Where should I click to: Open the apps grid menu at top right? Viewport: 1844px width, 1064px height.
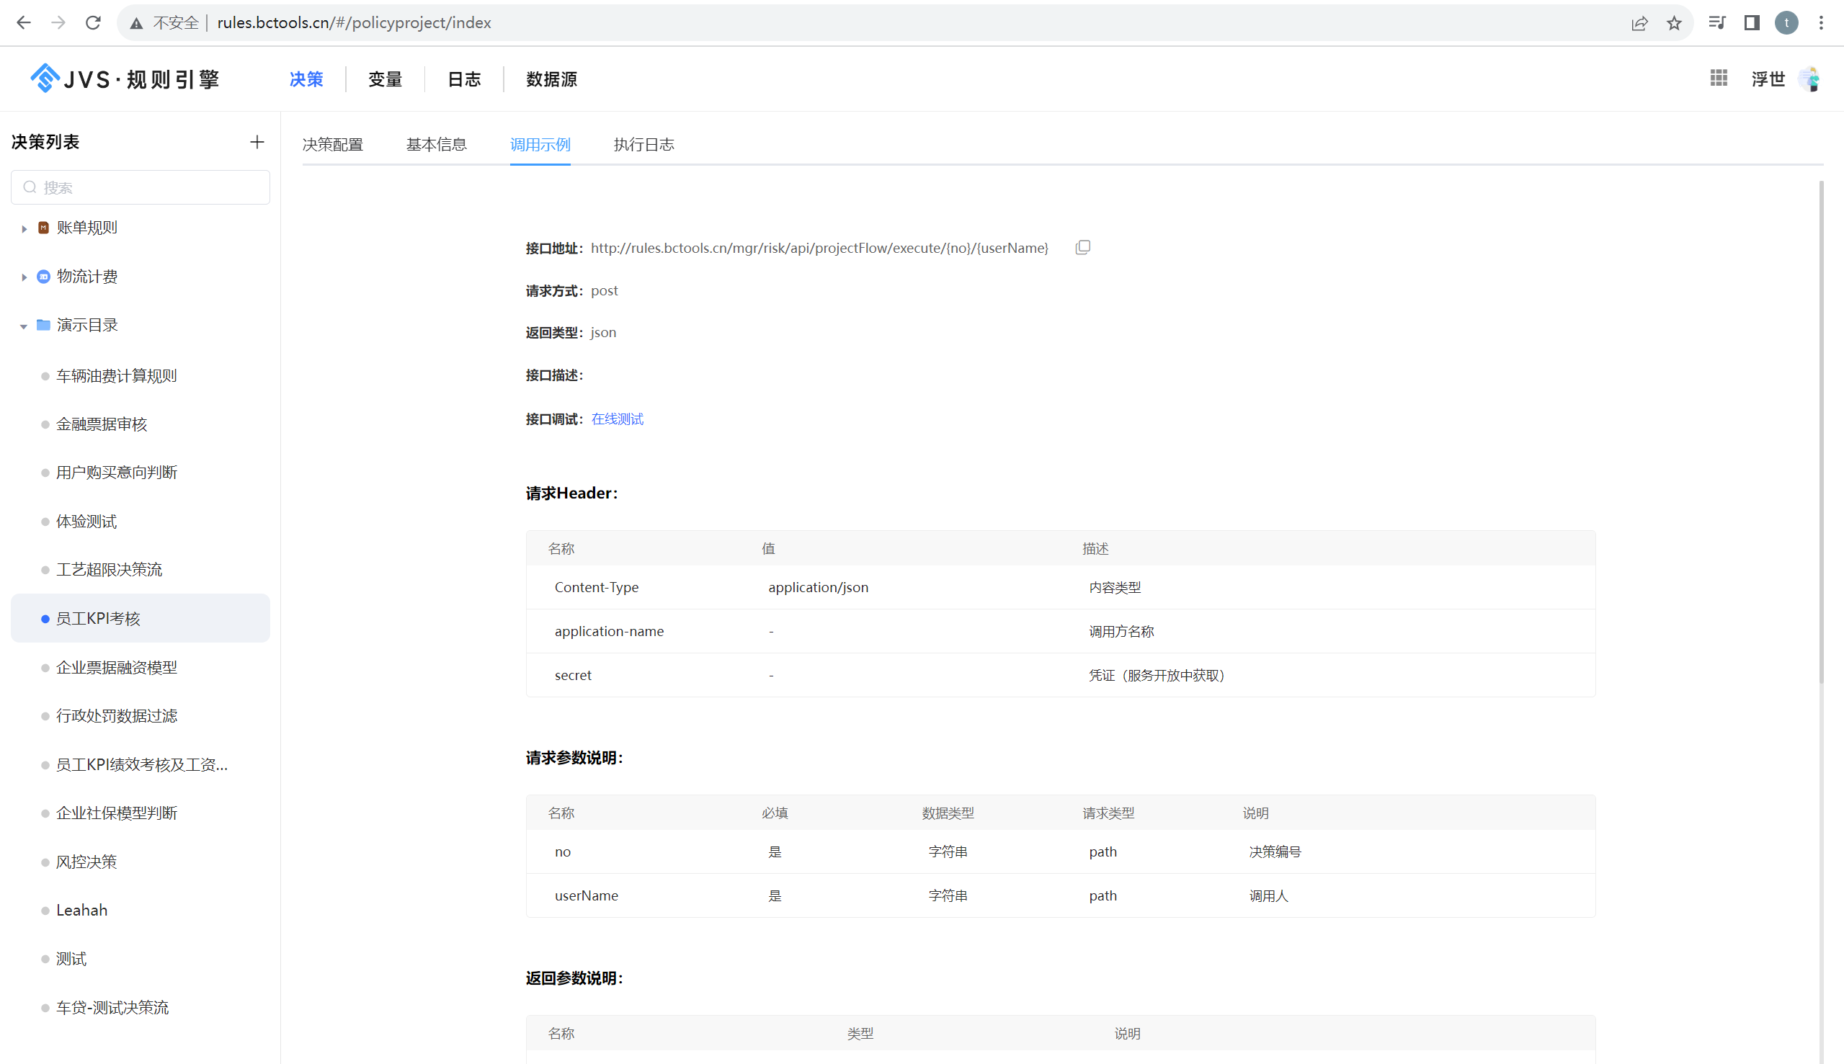pyautogui.click(x=1719, y=79)
